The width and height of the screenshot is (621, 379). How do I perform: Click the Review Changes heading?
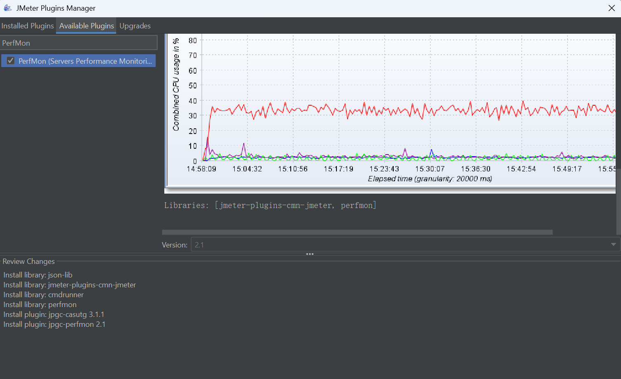click(x=28, y=261)
